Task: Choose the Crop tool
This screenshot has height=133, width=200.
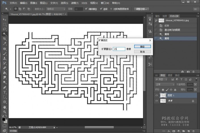Action: pos(5,39)
